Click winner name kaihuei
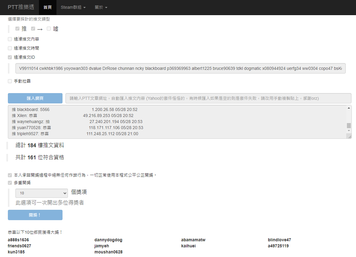Viewport: 356px width, 257px height. coord(188,246)
